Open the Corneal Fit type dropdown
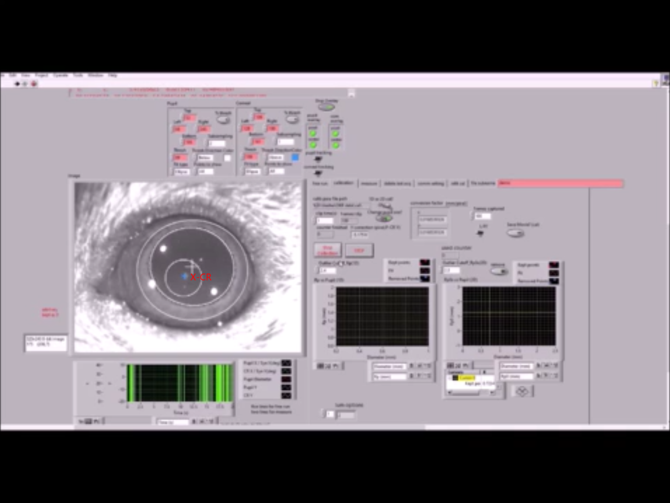 click(x=252, y=172)
